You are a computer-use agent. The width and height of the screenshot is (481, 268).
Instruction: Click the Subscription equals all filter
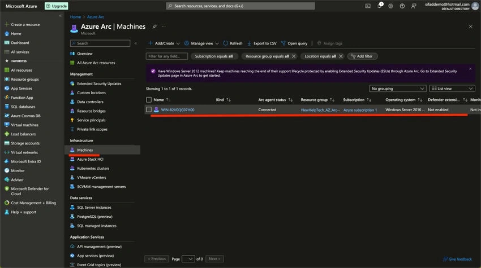[x=214, y=56]
